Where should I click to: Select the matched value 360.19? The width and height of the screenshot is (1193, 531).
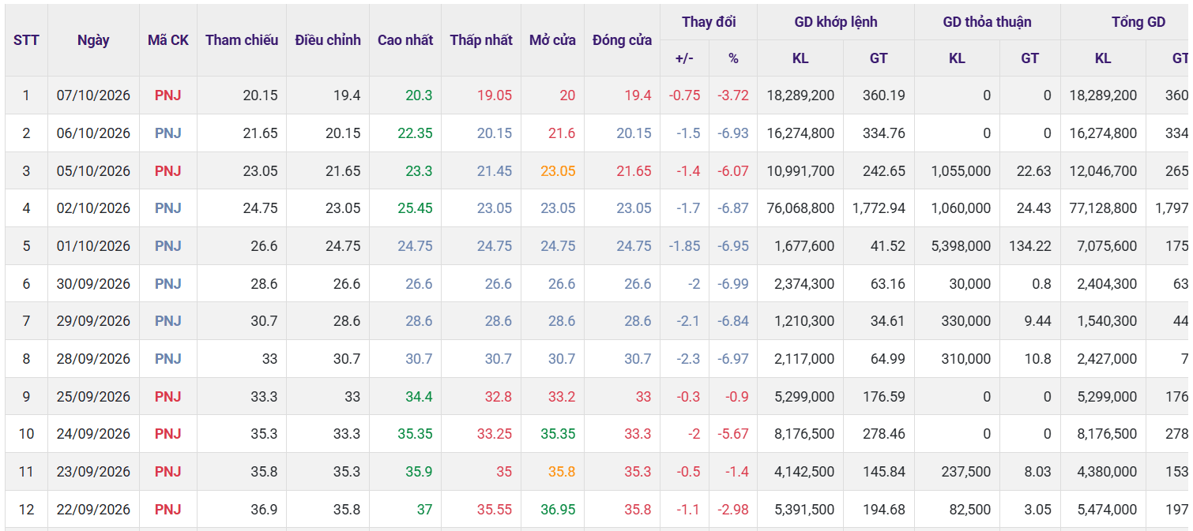(x=884, y=95)
